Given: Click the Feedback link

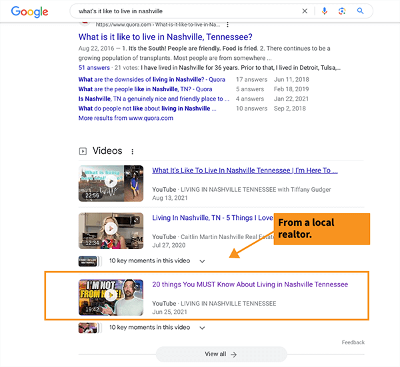Looking at the screenshot, I should click(x=353, y=342).
